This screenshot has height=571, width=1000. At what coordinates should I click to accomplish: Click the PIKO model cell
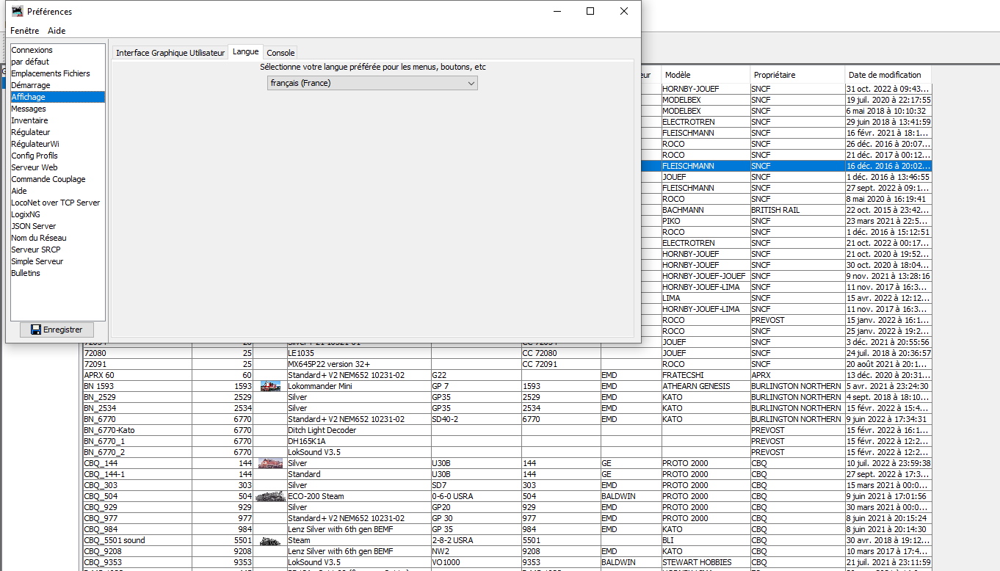705,221
